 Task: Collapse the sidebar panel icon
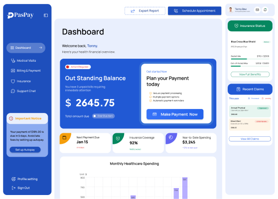pyautogui.click(x=46, y=15)
